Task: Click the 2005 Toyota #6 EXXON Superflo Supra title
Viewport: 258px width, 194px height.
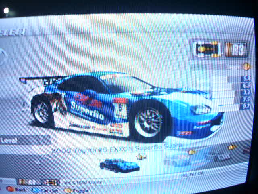Action: pyautogui.click(x=117, y=149)
